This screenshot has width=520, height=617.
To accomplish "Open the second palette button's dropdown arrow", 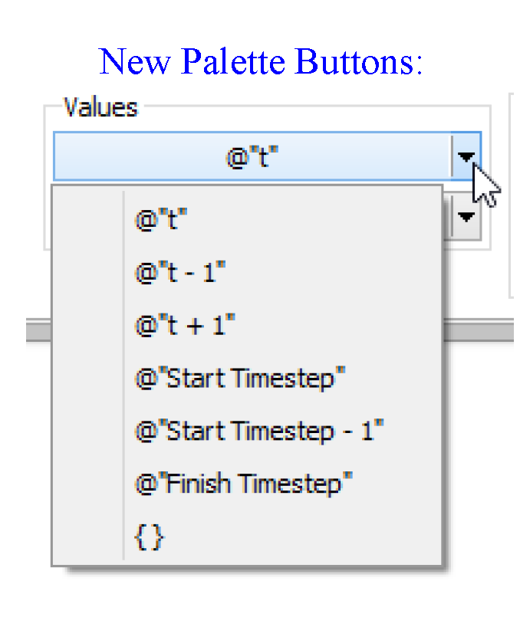I will tap(465, 216).
